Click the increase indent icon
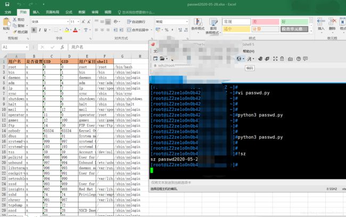This screenshot has height=217, width=346. coord(121,30)
